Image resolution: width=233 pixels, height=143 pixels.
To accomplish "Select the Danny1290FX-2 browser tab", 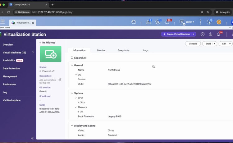I will pos(28,5).
